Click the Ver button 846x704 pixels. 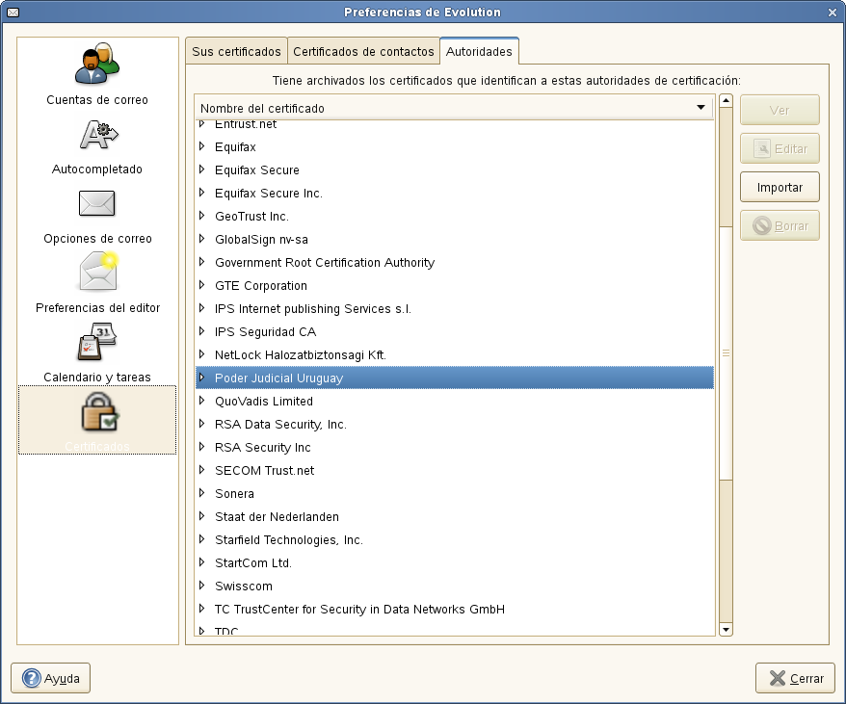point(780,110)
